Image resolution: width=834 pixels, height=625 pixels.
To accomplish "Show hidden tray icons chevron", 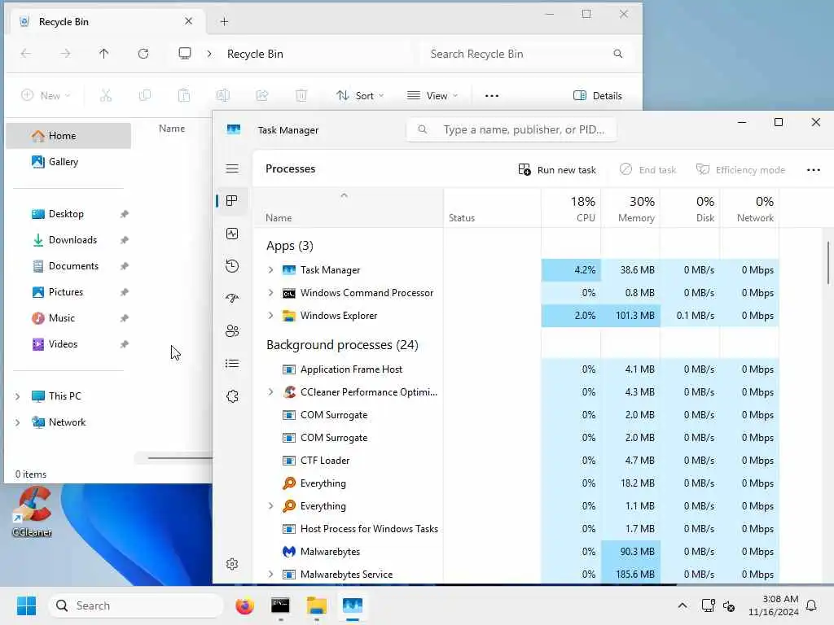I will 683,605.
